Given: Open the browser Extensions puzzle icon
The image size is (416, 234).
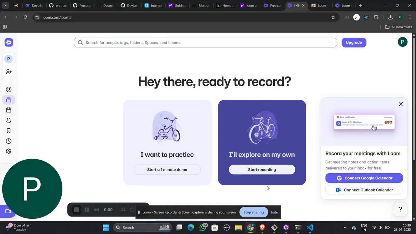Looking at the screenshot, I should pos(376,17).
